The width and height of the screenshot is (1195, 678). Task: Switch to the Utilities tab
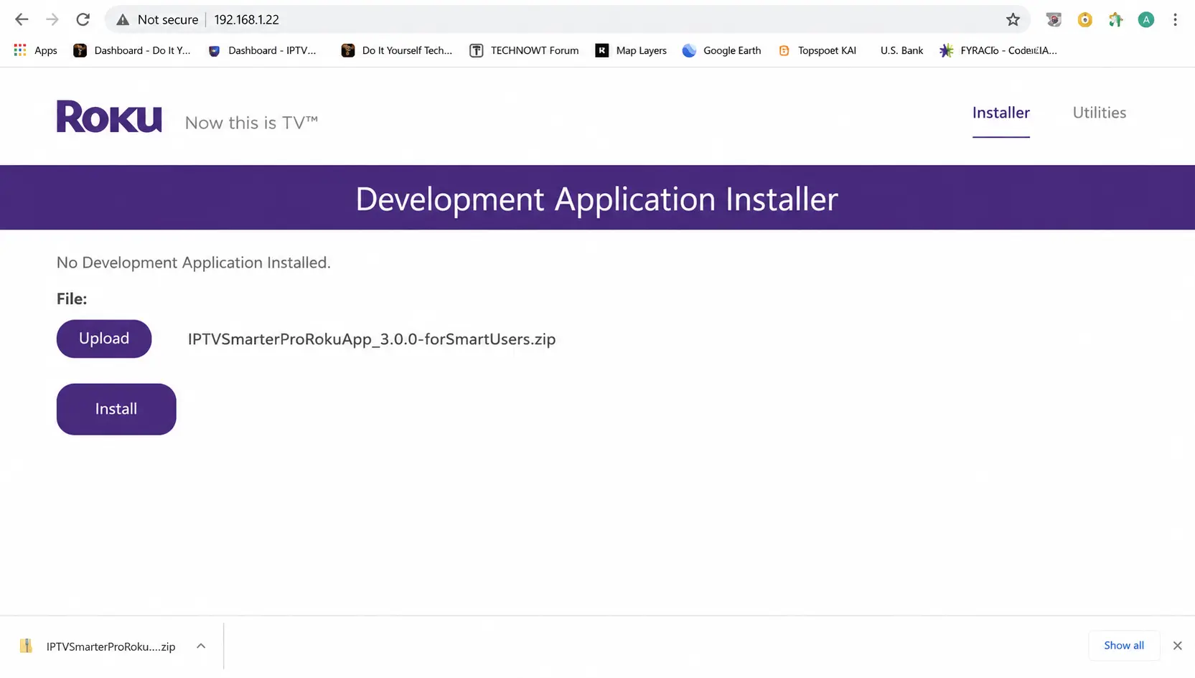1099,113
